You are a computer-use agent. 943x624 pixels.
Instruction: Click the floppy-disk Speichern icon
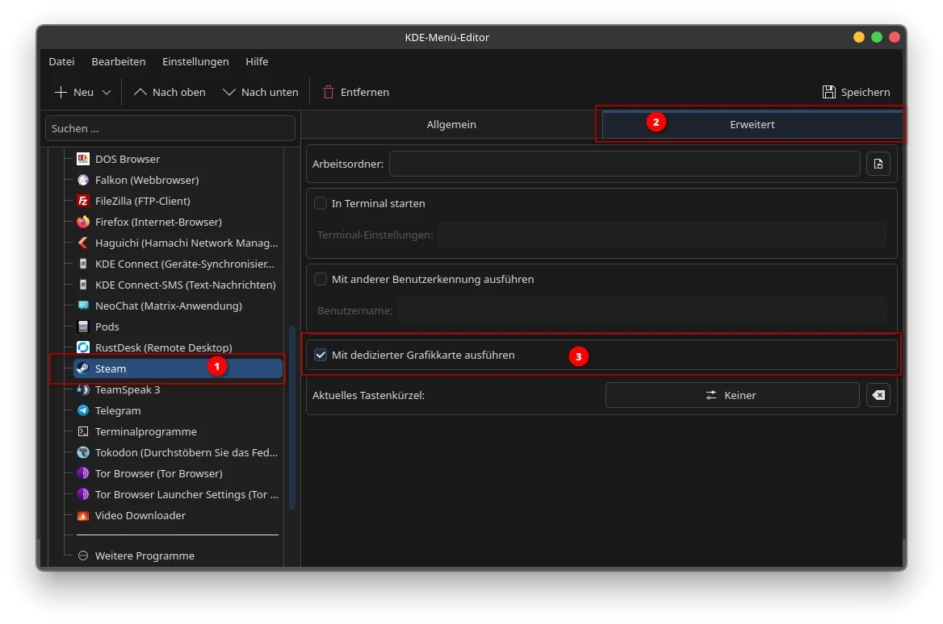(x=828, y=92)
